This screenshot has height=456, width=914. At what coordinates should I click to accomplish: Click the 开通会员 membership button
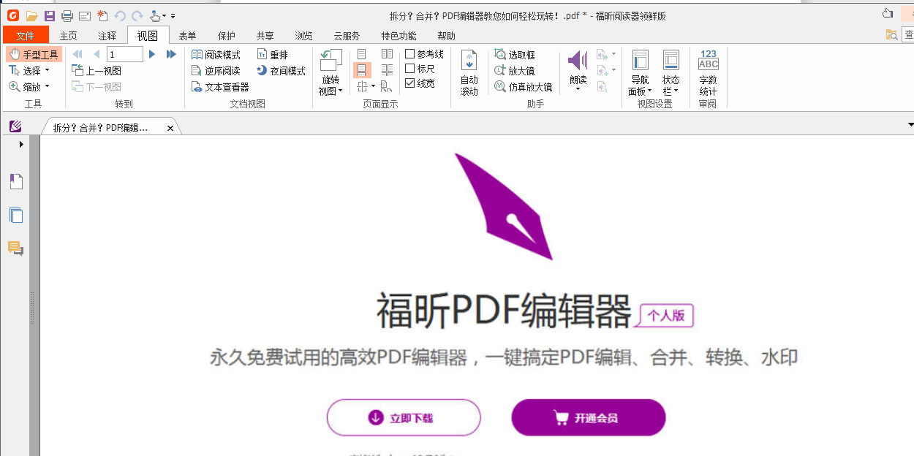pyautogui.click(x=589, y=418)
